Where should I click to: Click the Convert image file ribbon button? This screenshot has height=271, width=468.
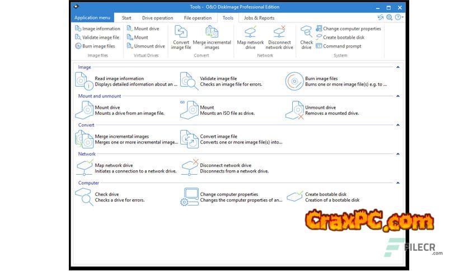click(181, 38)
